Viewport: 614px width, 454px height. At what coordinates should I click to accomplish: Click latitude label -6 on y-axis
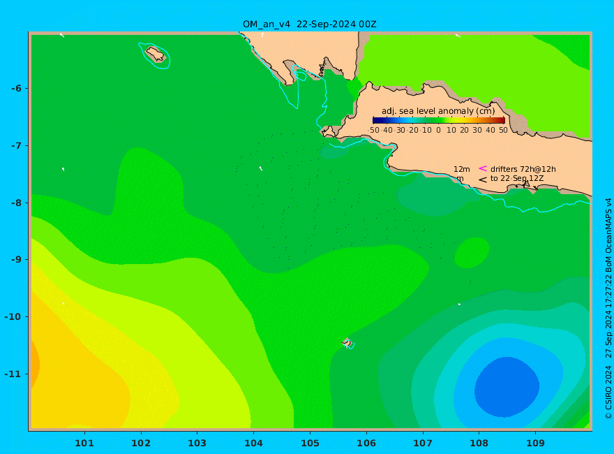tap(16, 89)
